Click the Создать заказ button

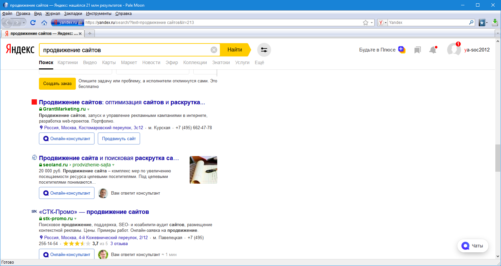[x=57, y=84]
